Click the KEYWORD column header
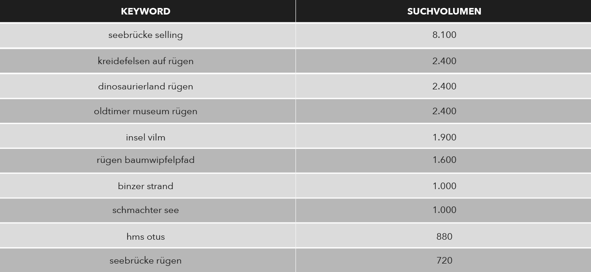591x272 pixels. point(148,11)
